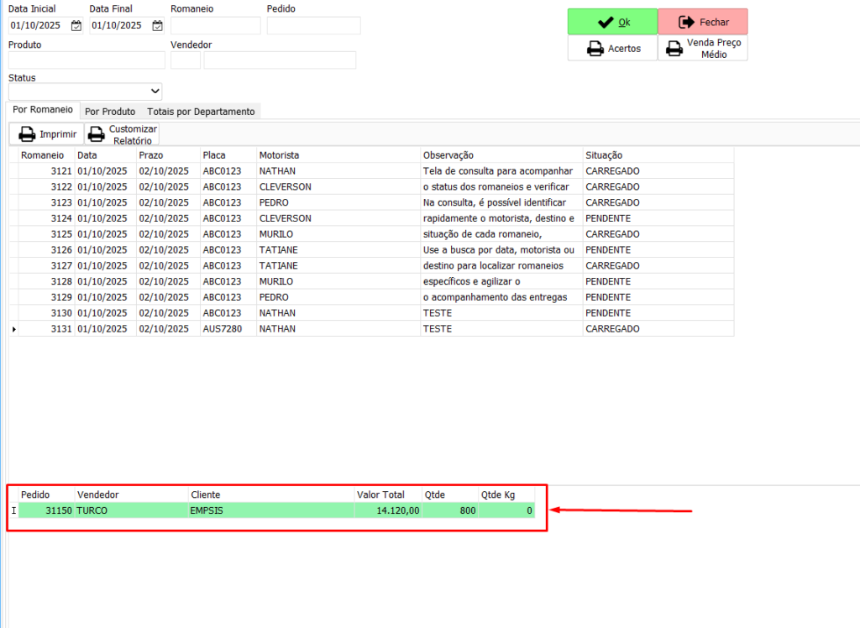
Task: Click the Vendedor code field
Action: click(185, 60)
